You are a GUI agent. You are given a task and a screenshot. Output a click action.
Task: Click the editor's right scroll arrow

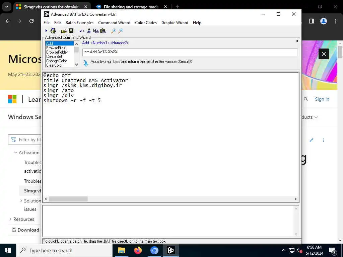pyautogui.click(x=295, y=199)
